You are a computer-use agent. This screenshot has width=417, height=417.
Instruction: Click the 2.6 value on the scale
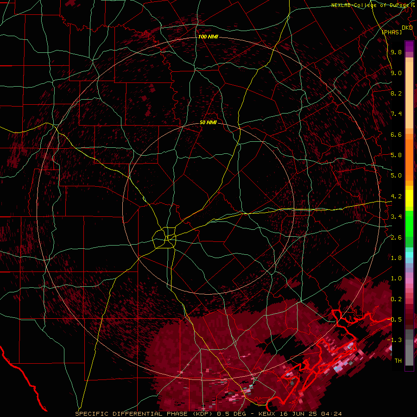pos(396,238)
